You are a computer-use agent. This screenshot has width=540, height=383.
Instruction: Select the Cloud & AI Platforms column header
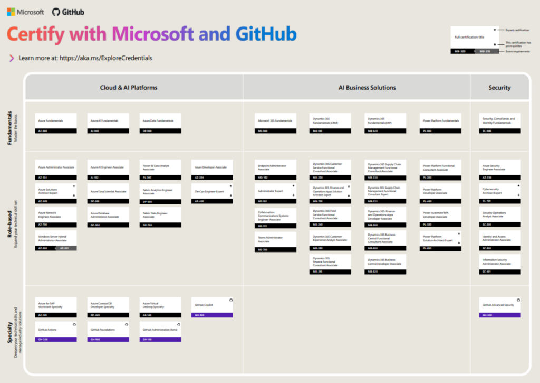pos(129,88)
